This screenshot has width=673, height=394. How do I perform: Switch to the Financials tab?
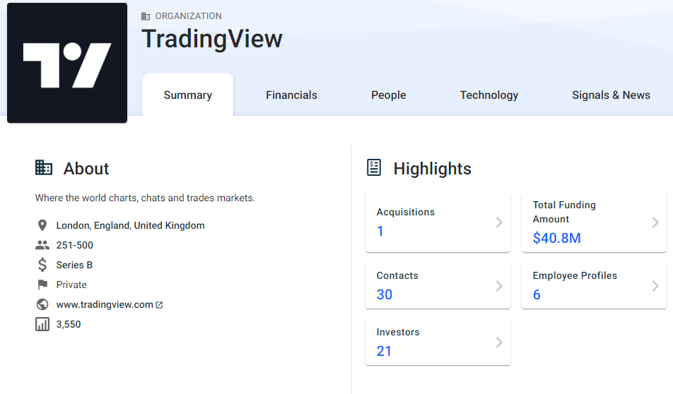coord(291,95)
